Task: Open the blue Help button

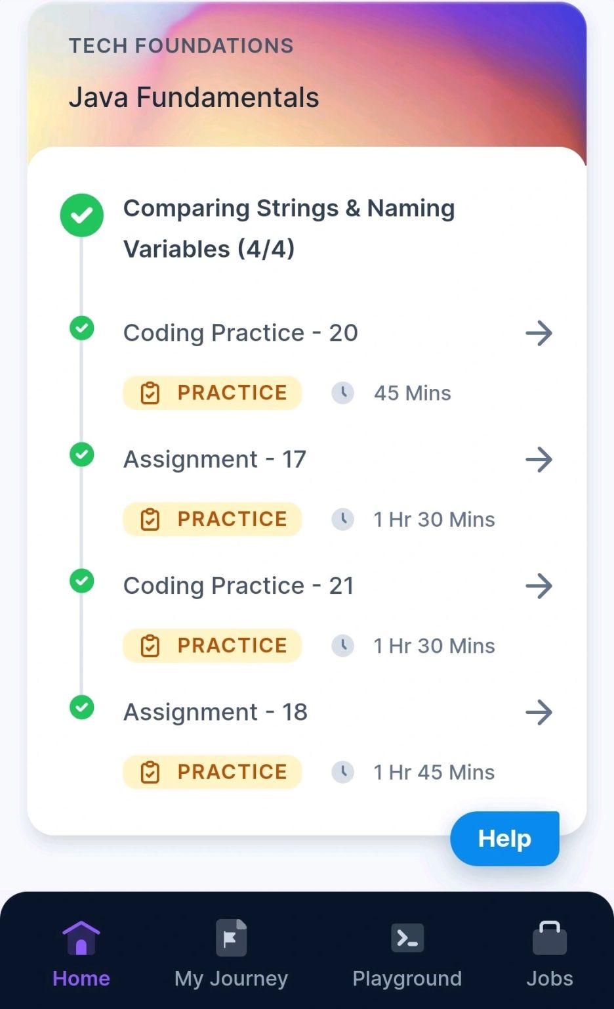Action: pyautogui.click(x=504, y=838)
